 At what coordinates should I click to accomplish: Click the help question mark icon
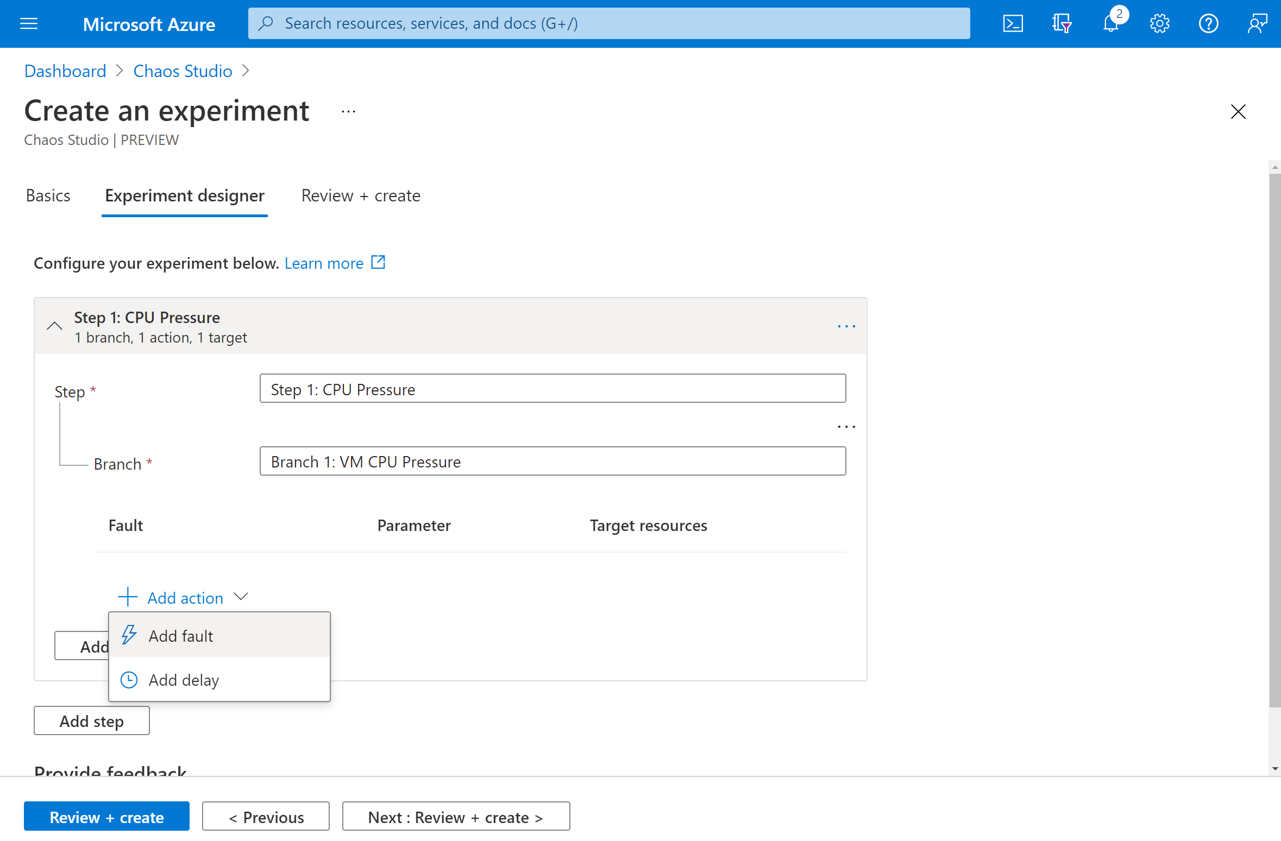[x=1208, y=23]
